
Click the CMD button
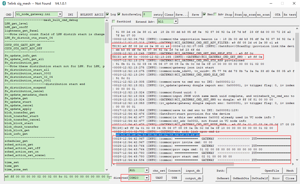[x=9, y=14]
